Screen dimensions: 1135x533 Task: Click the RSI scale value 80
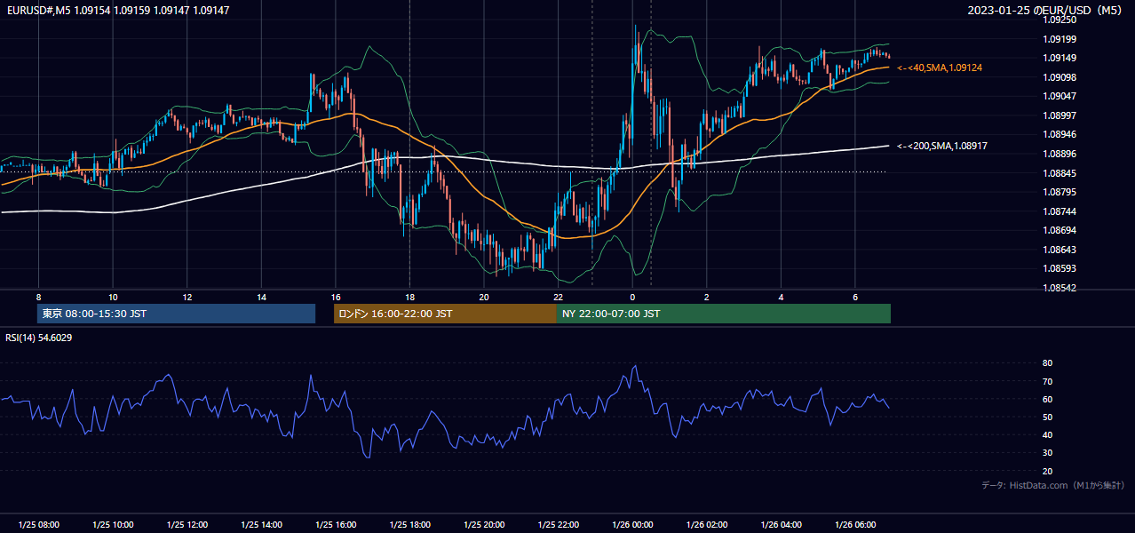point(1047,363)
